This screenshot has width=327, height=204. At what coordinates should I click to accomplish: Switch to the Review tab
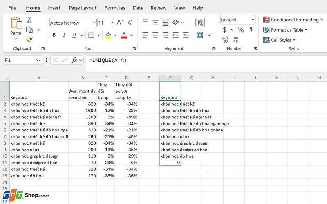159,8
